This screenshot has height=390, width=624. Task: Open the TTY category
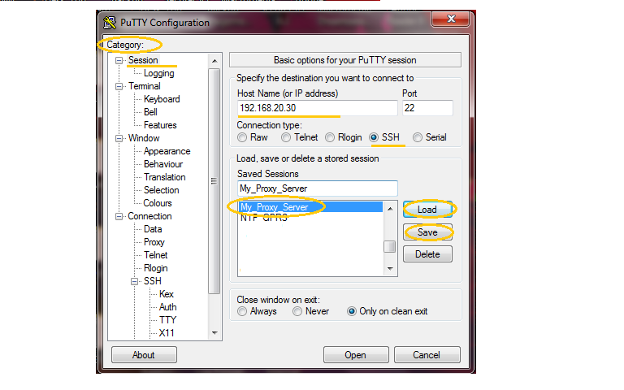click(x=167, y=320)
